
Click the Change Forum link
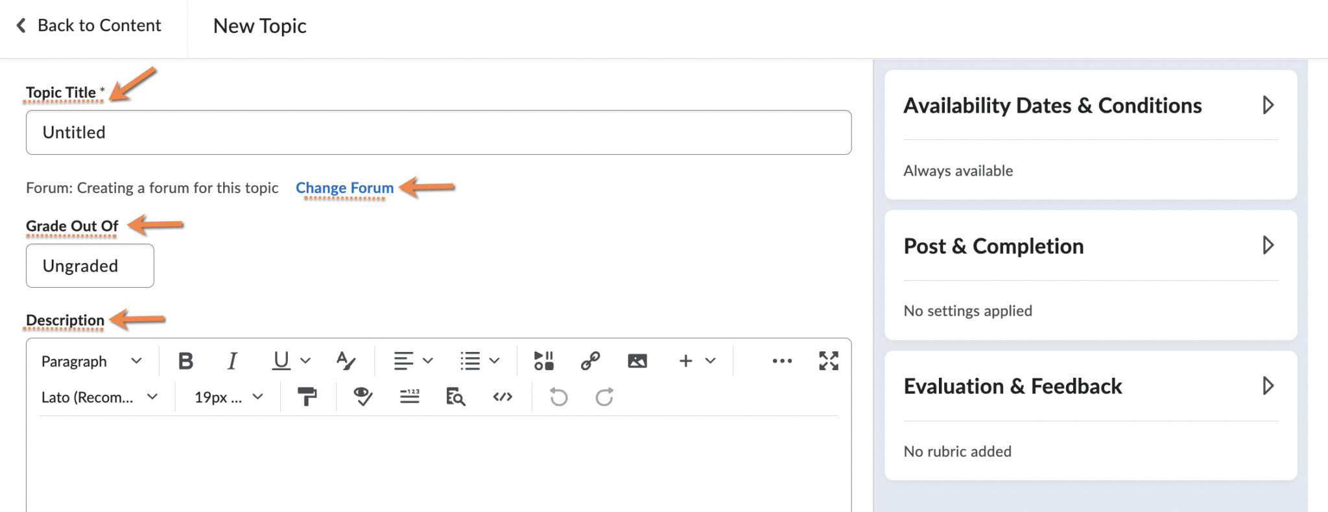coord(344,187)
